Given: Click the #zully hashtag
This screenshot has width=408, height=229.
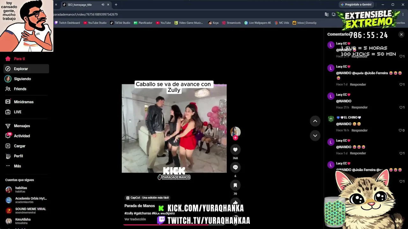Looking at the screenshot, I should click(129, 213).
